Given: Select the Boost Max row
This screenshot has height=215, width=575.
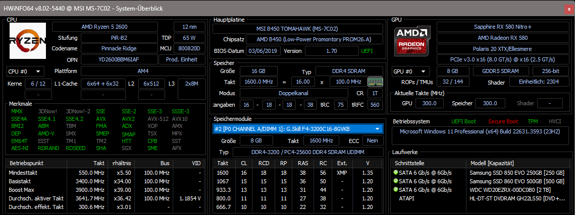Looking at the screenshot, I should 106,190.
